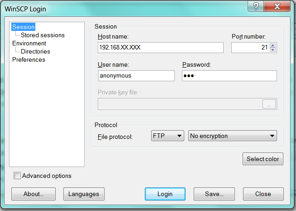This screenshot has height=211, width=296.
Task: Click the title bar help question mark
Action: tap(256, 6)
